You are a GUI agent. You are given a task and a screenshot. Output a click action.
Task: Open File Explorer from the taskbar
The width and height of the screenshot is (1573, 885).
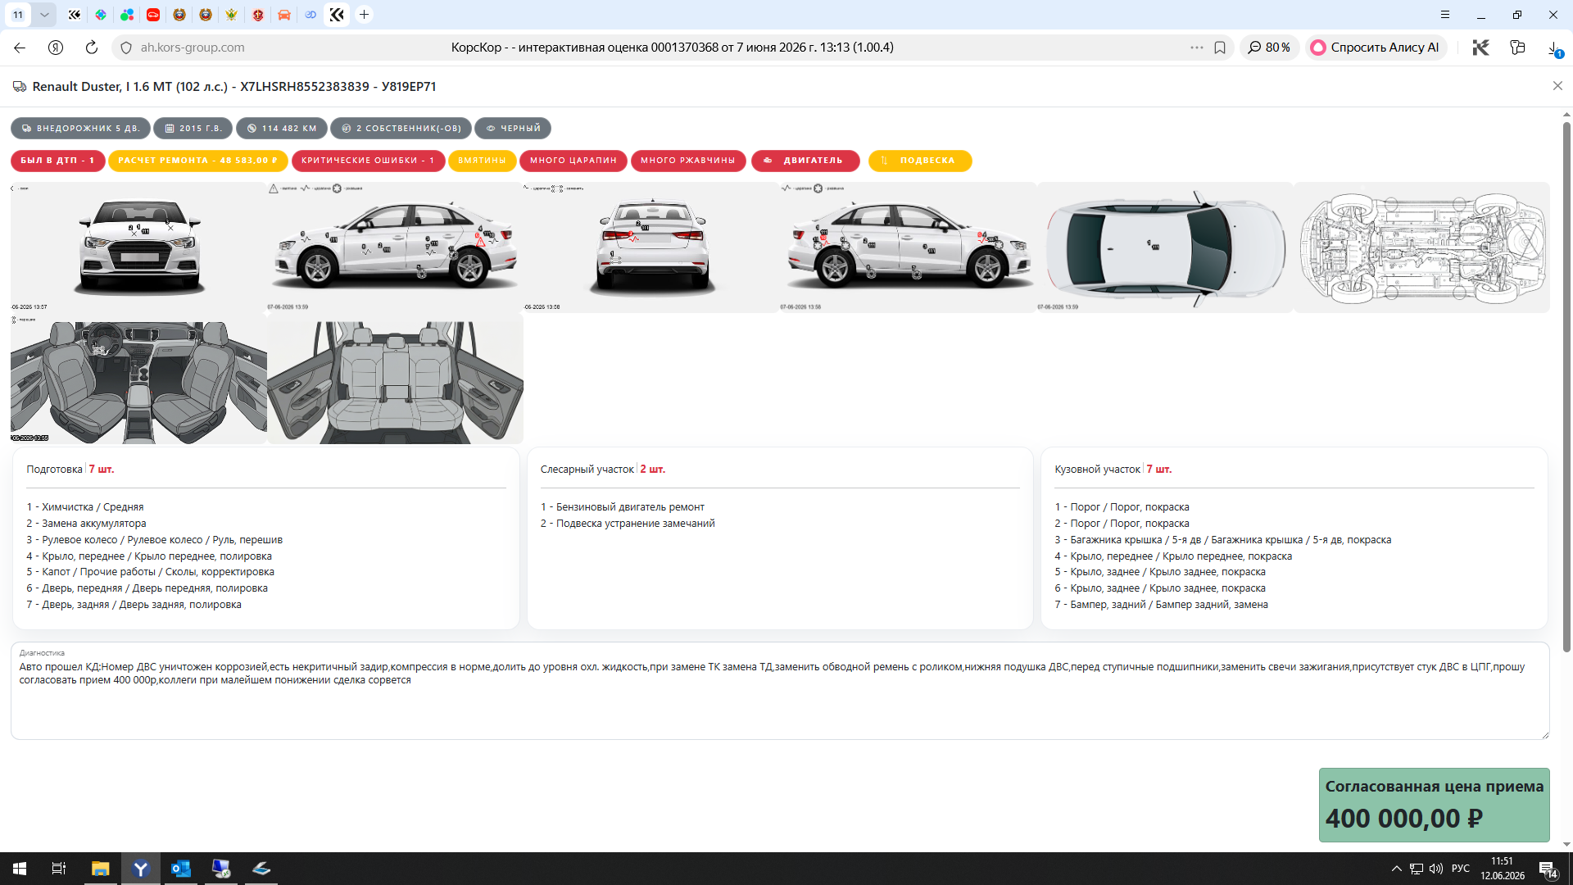pos(100,869)
